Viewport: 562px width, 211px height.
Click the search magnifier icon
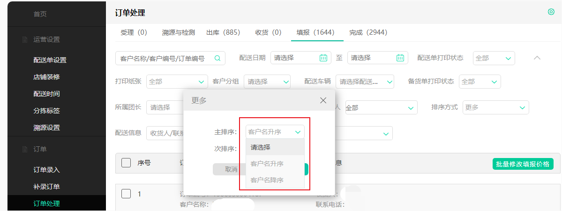(x=217, y=58)
